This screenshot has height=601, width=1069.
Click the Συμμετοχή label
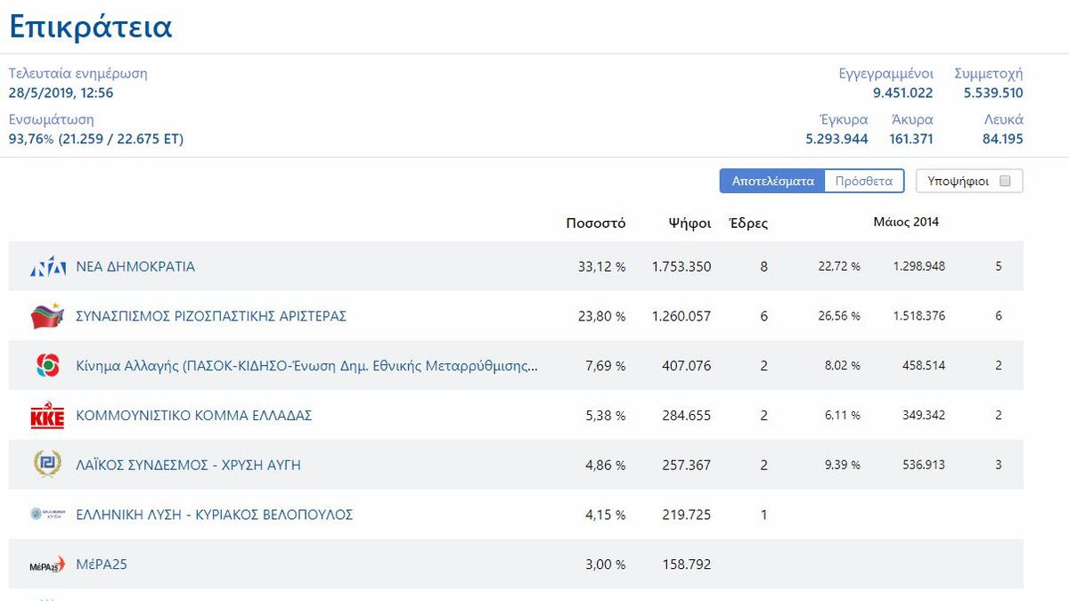(989, 74)
